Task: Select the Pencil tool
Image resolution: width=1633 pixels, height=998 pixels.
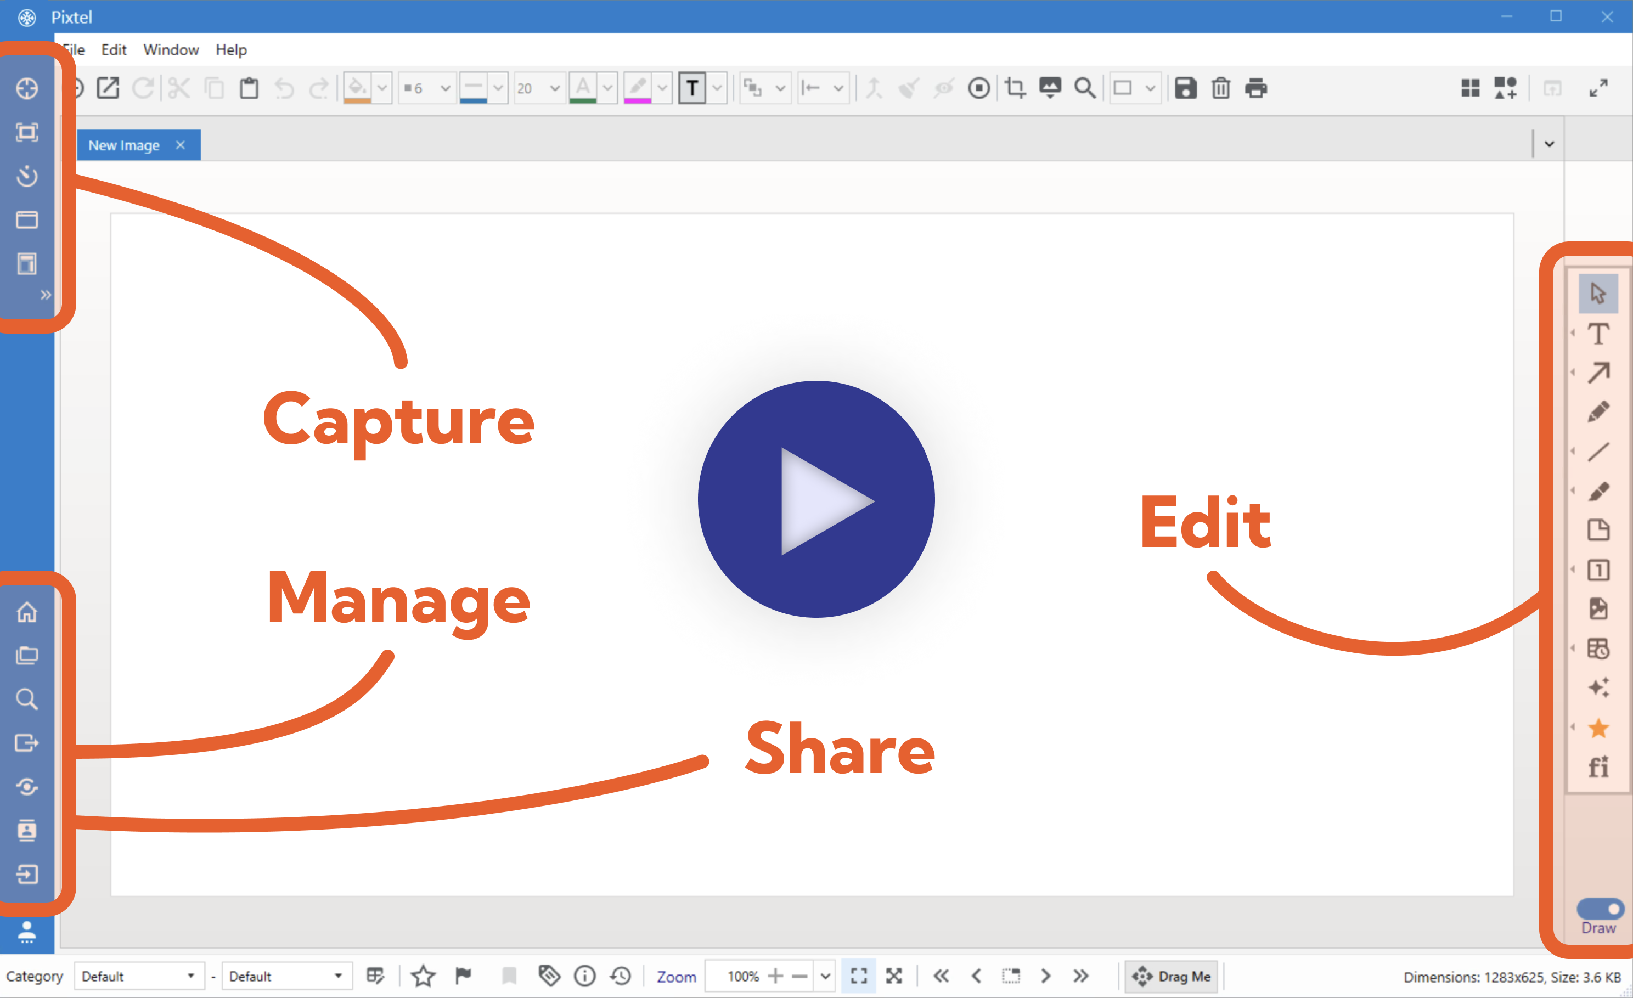Action: pos(1598,411)
